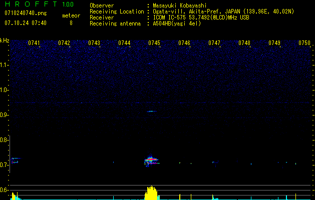Click the small echo near 0747 at 0.7 kHz

[x=215, y=162]
